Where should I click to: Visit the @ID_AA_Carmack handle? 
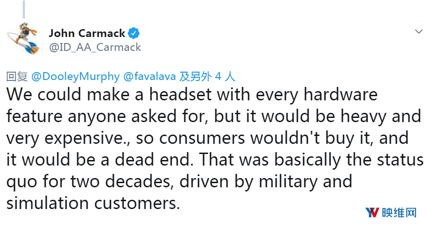pos(95,47)
